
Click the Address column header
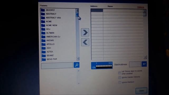click(x=94, y=6)
